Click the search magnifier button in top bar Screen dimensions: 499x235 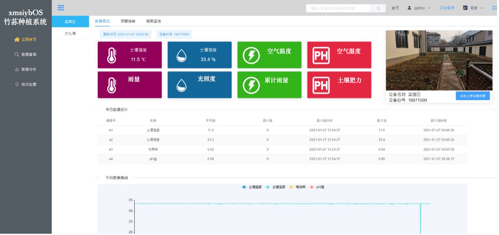point(378,8)
